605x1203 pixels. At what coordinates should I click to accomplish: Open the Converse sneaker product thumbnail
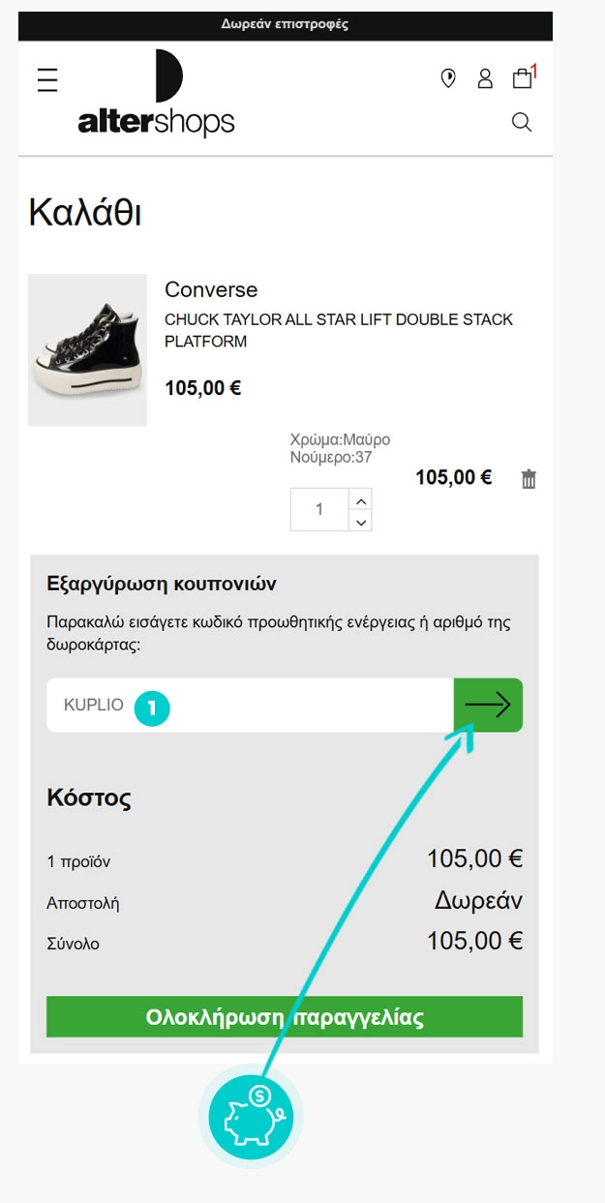click(x=87, y=350)
